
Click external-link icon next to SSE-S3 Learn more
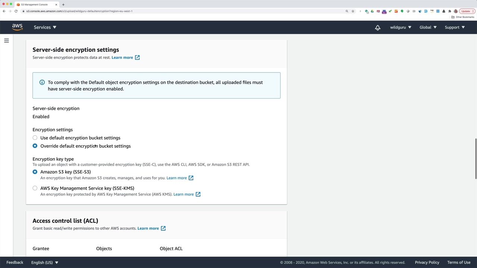click(191, 178)
